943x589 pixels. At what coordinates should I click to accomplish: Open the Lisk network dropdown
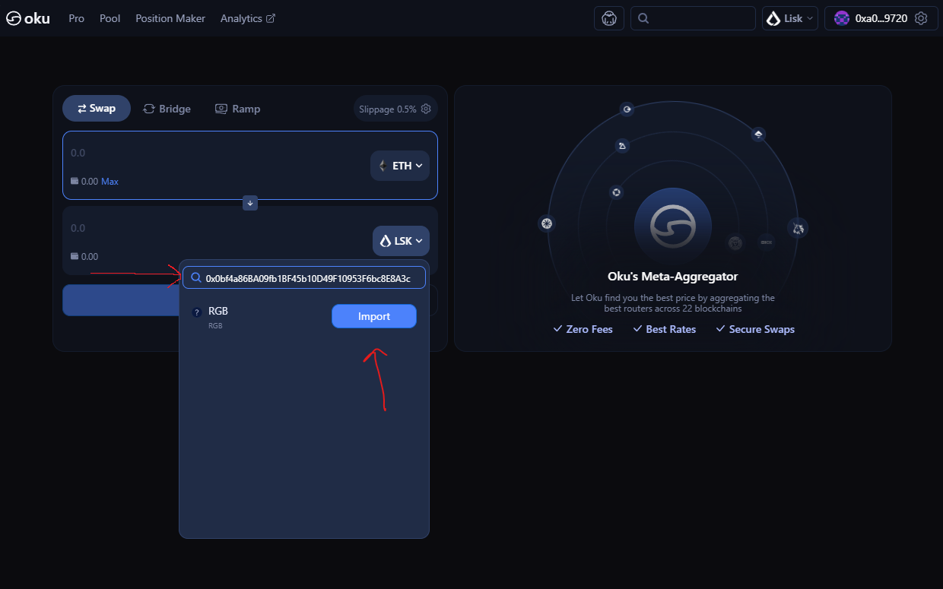[x=790, y=18]
